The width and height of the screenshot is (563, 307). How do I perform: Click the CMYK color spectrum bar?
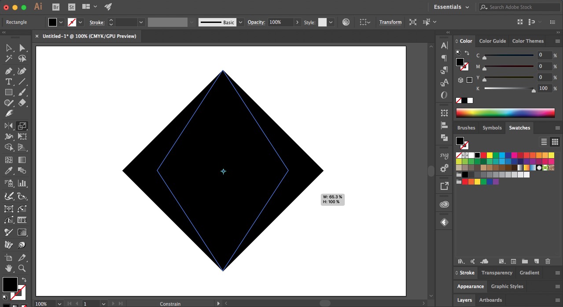[505, 113]
